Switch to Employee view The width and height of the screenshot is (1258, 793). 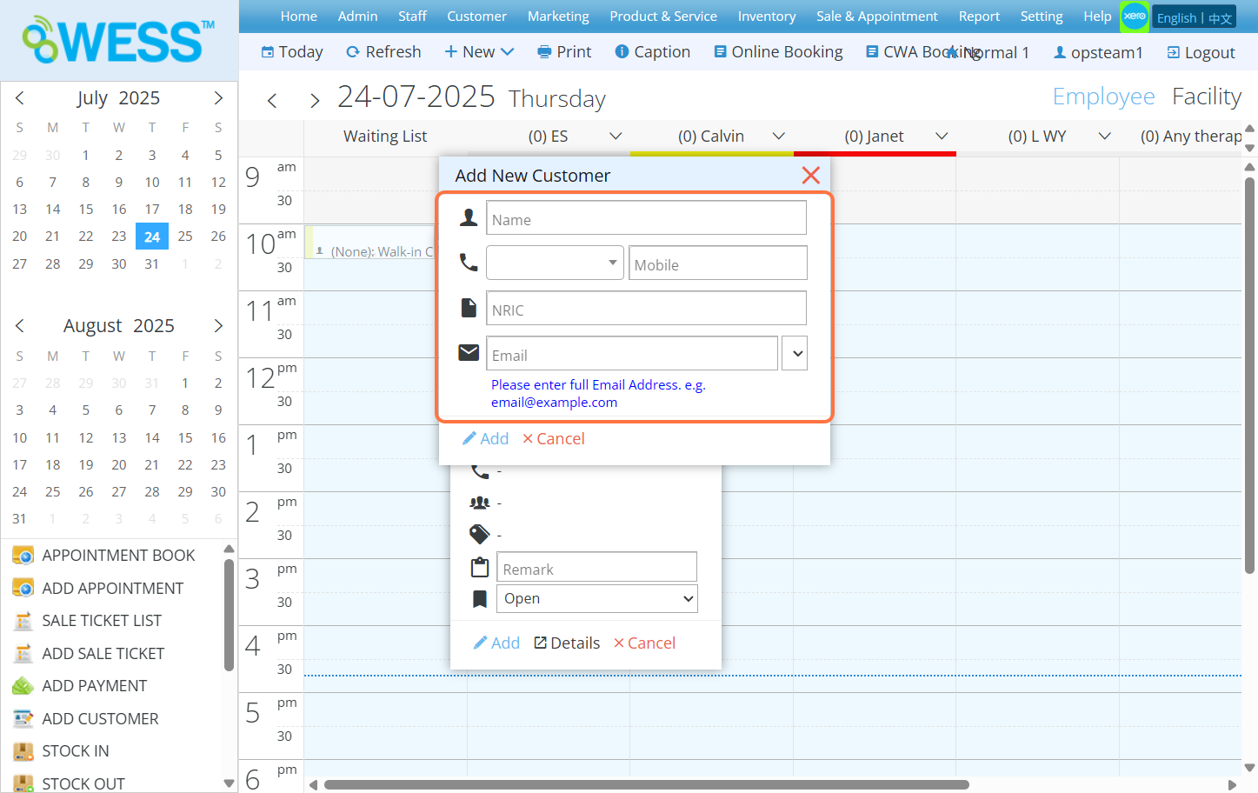(1103, 97)
